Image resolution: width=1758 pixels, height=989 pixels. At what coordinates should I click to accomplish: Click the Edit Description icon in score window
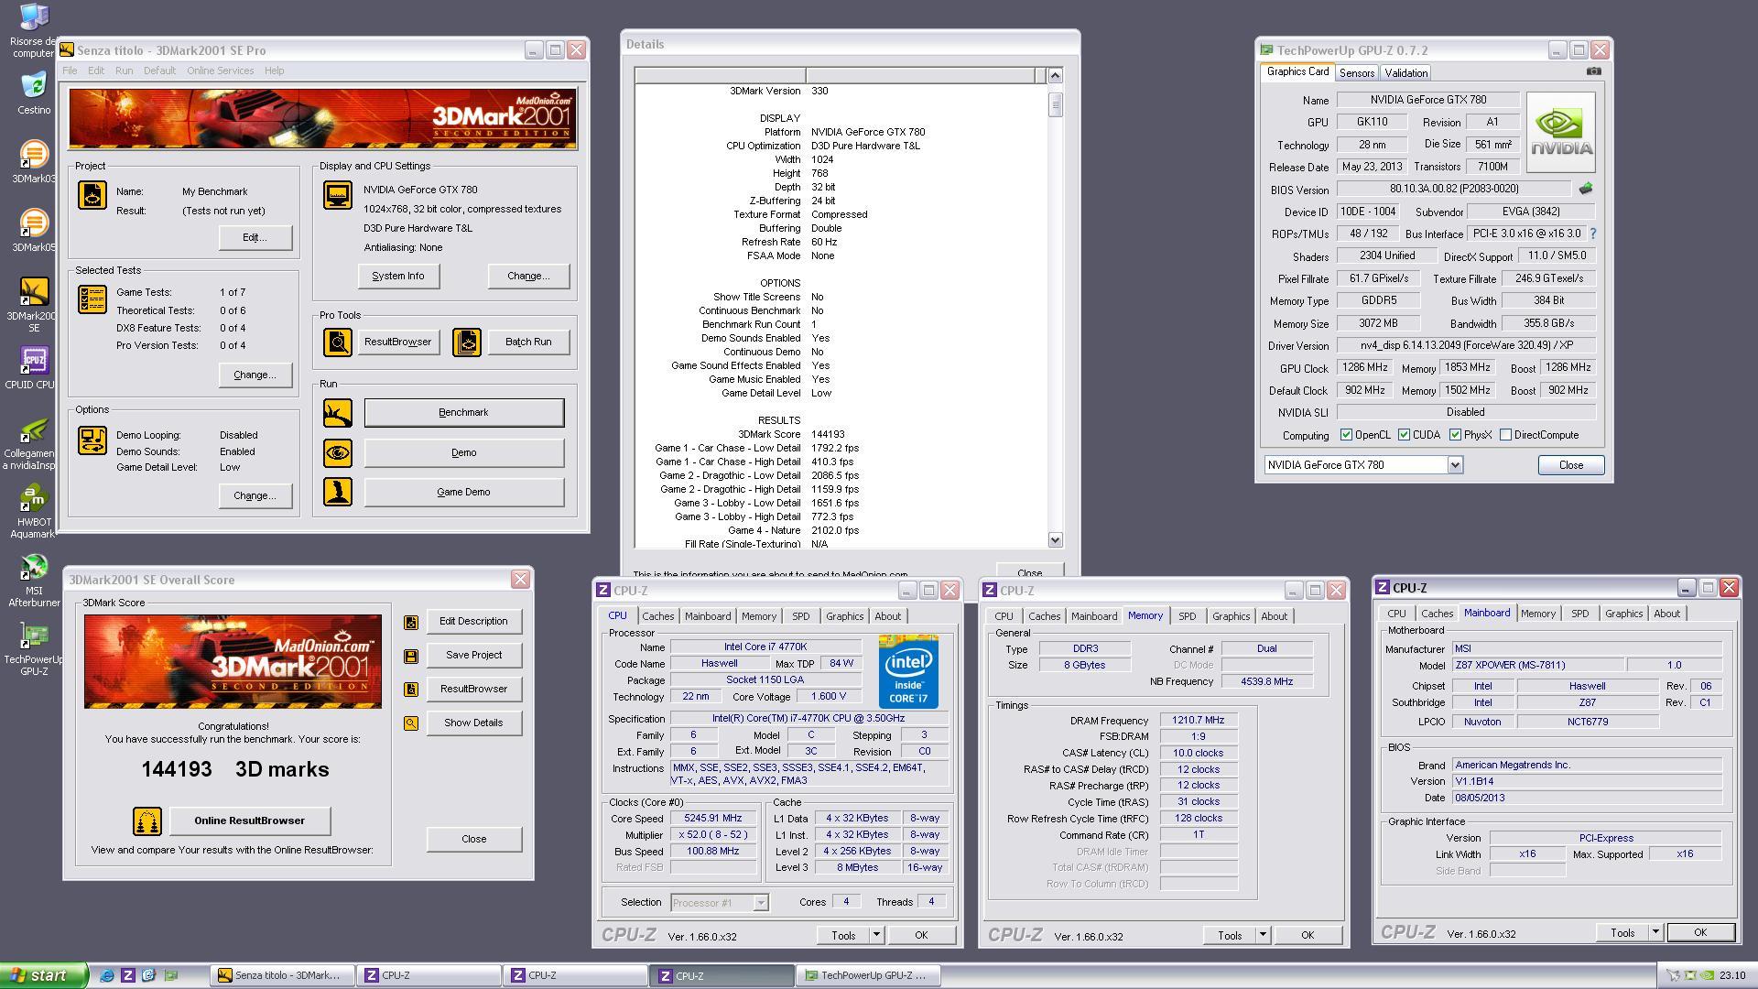pos(411,622)
